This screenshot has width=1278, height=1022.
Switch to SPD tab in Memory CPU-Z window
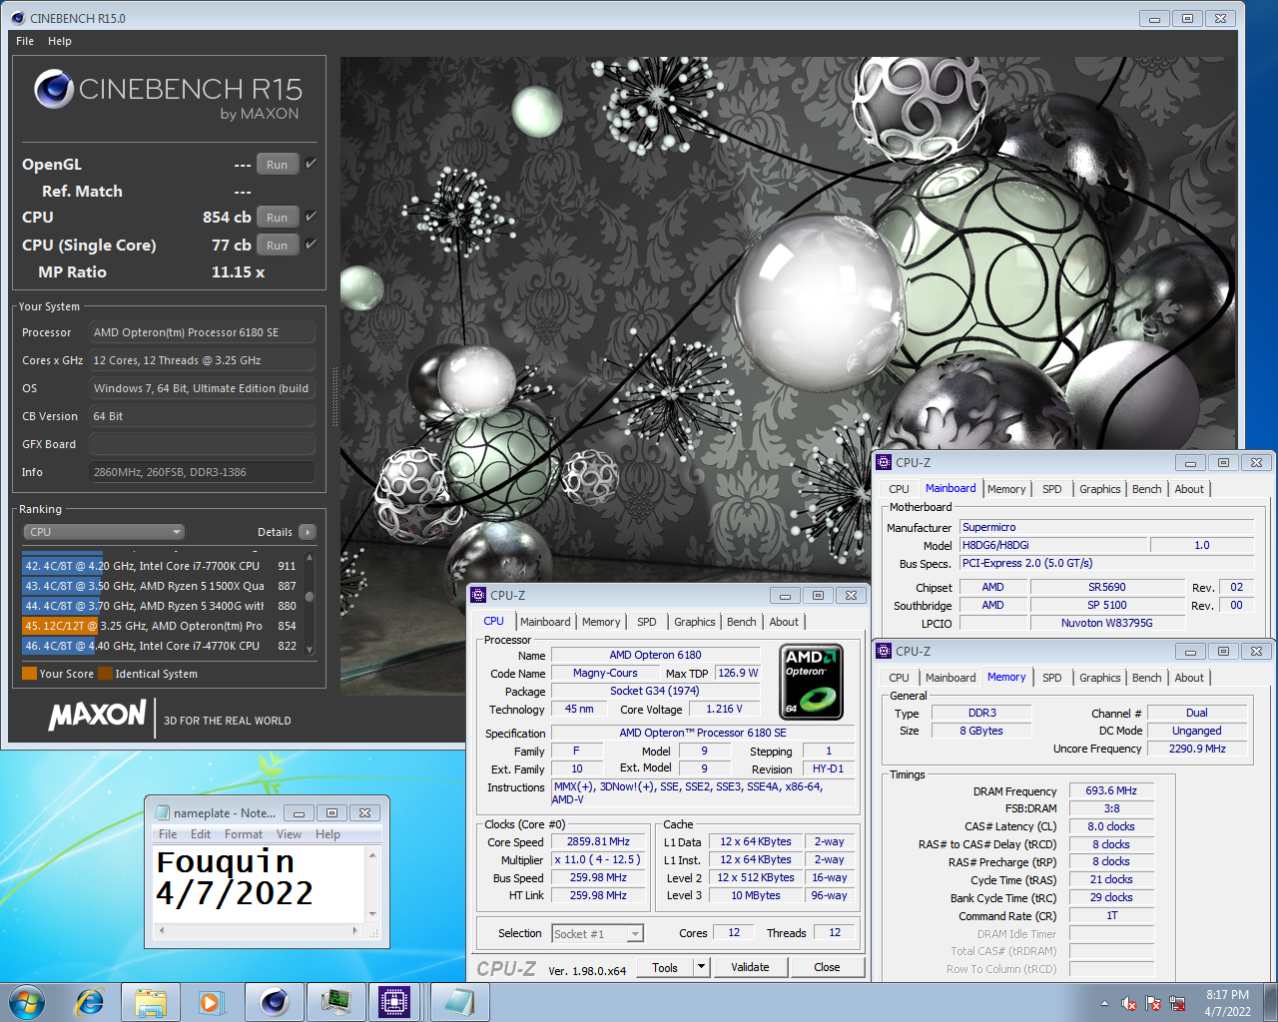coord(1052,678)
